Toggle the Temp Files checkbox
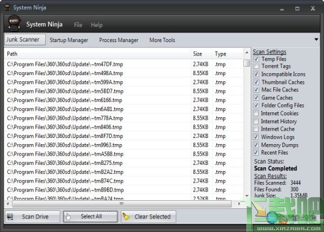The height and width of the screenshot is (232, 324). tap(256, 59)
